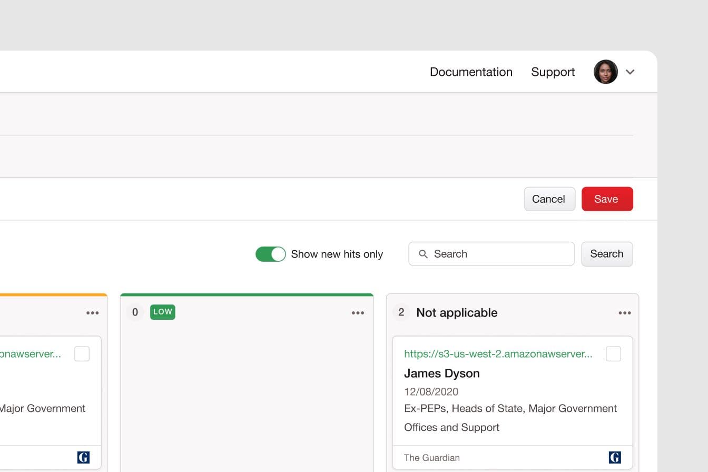708x472 pixels.
Task: Click the Guardian G icon on the left card
Action: (x=83, y=457)
